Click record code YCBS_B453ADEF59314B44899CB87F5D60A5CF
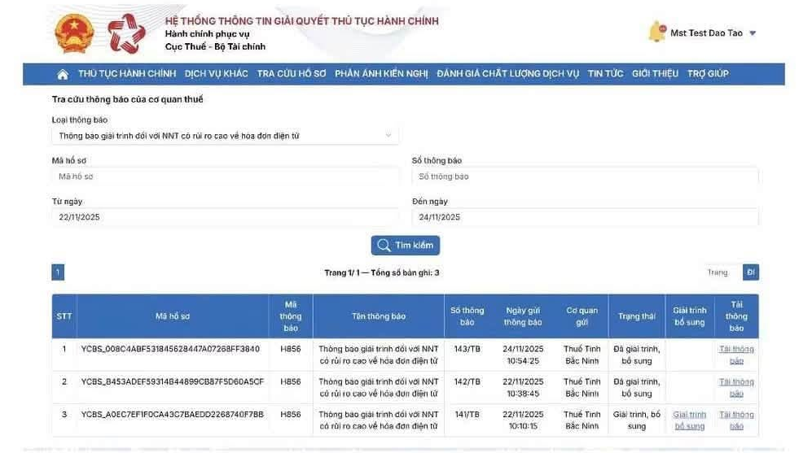The image size is (812, 453). click(173, 381)
